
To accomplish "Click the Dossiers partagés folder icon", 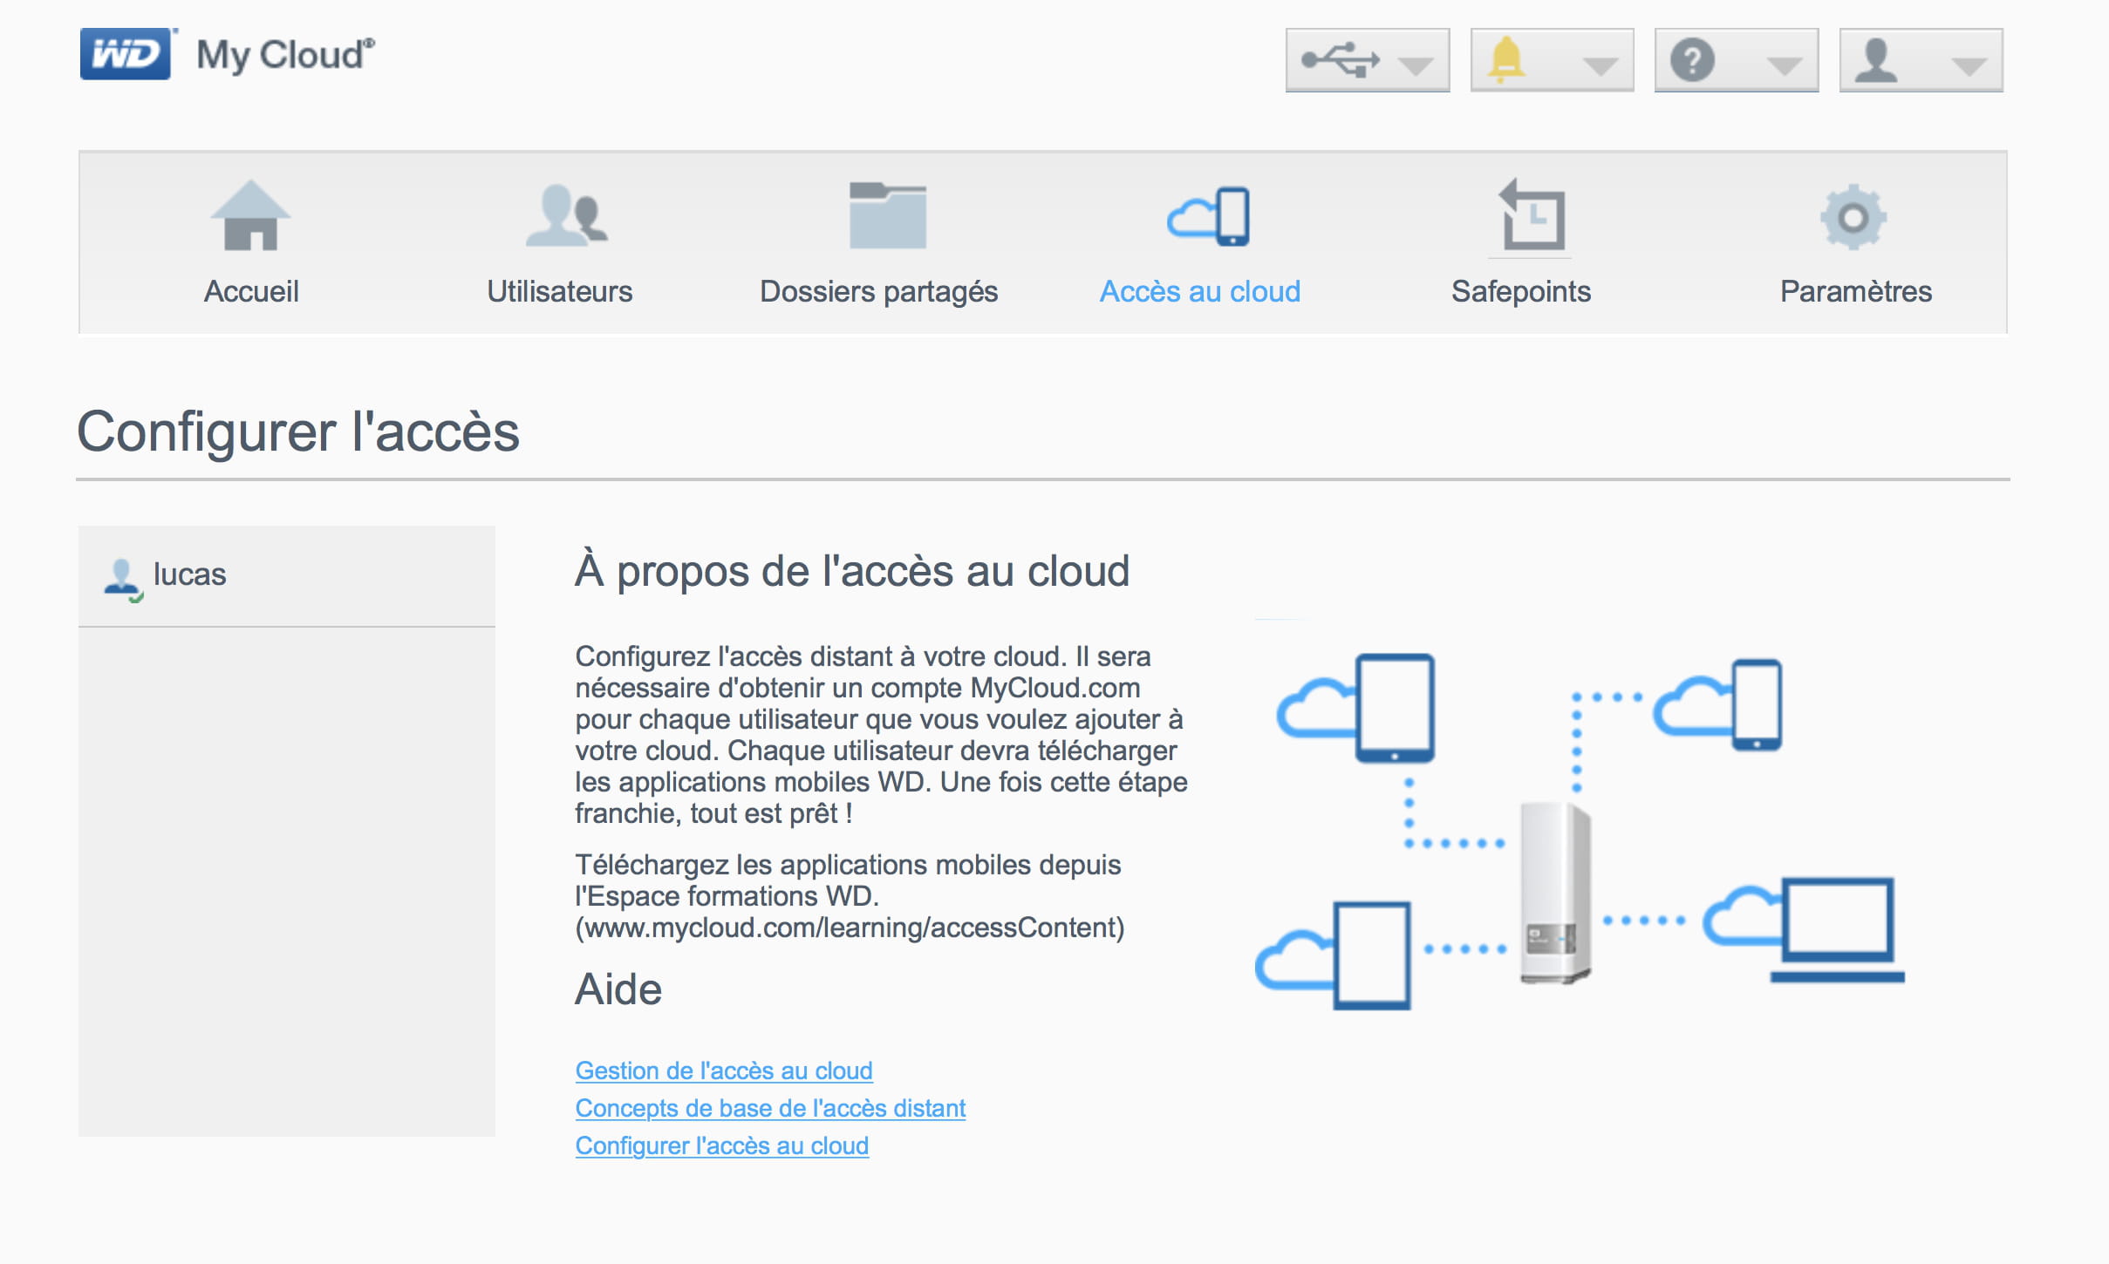I will pos(888,215).
